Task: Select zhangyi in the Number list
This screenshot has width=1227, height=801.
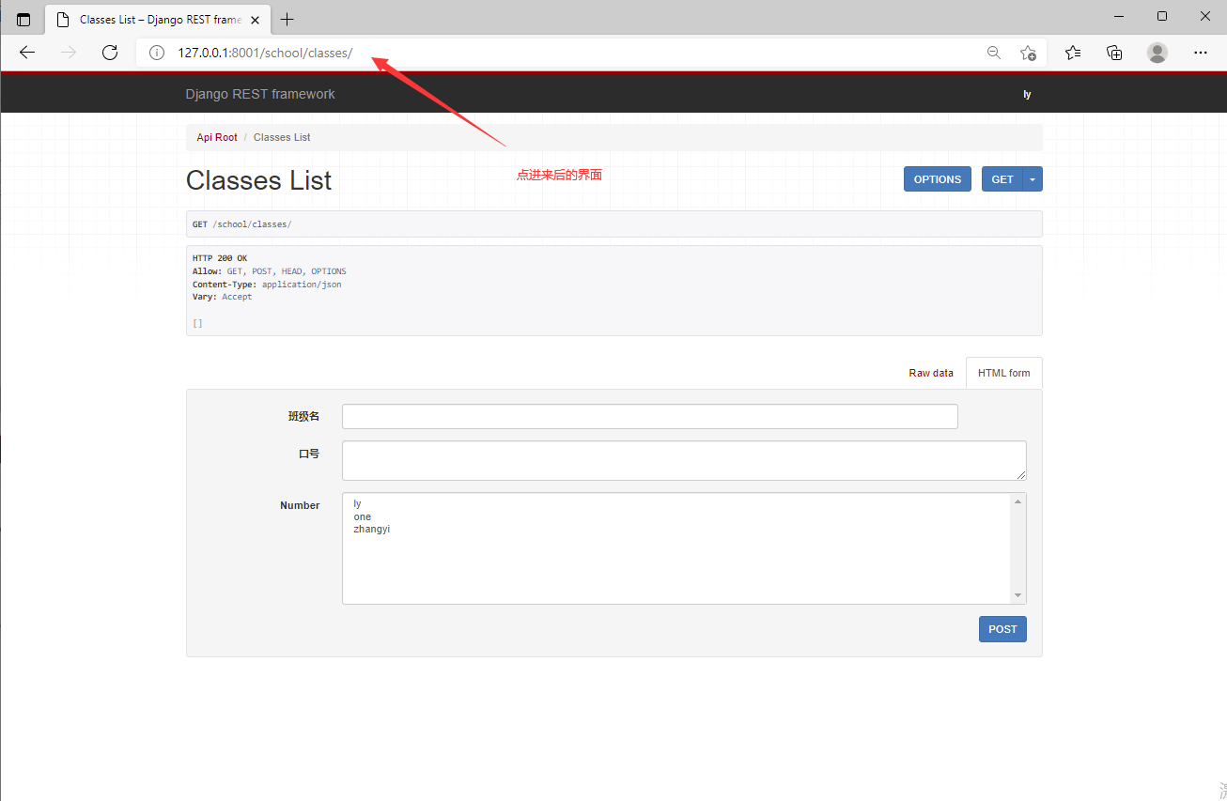Action: tap(676, 530)
